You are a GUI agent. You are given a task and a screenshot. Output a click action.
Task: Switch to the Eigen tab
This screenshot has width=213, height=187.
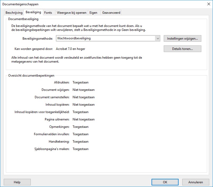[x=94, y=12]
